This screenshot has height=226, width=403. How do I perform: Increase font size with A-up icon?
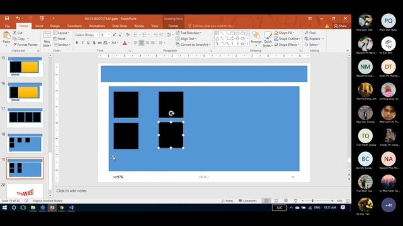coord(115,35)
